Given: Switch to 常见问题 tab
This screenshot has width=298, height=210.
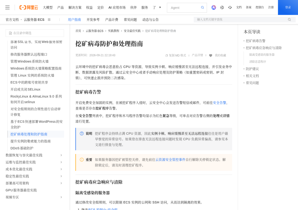Looking at the screenshot, I should tap(130, 20).
